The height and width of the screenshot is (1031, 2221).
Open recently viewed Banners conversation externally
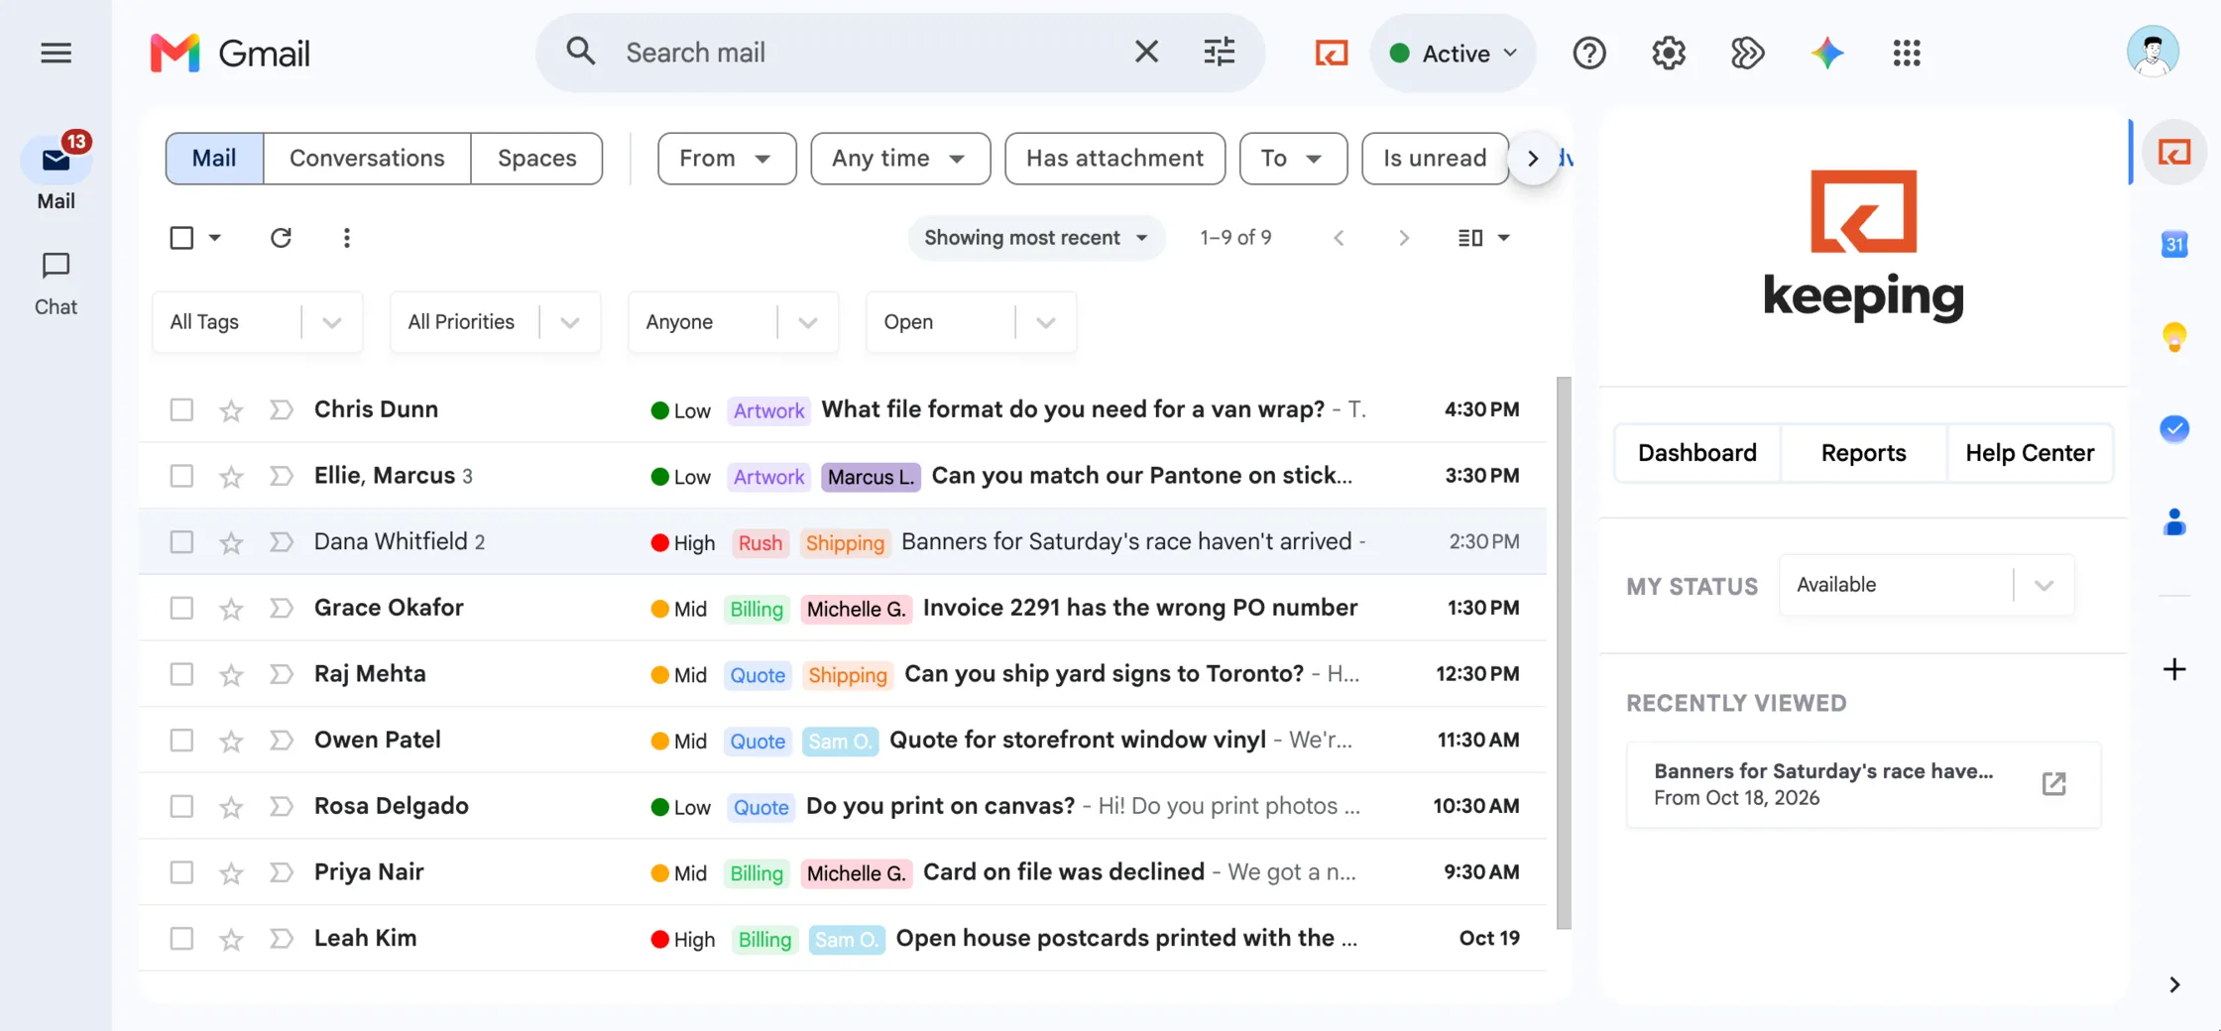[x=2053, y=784]
